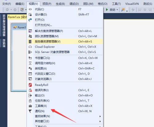Click the Ctrl+Alt+K shortcut text
The image size is (154, 127).
click(85, 63)
